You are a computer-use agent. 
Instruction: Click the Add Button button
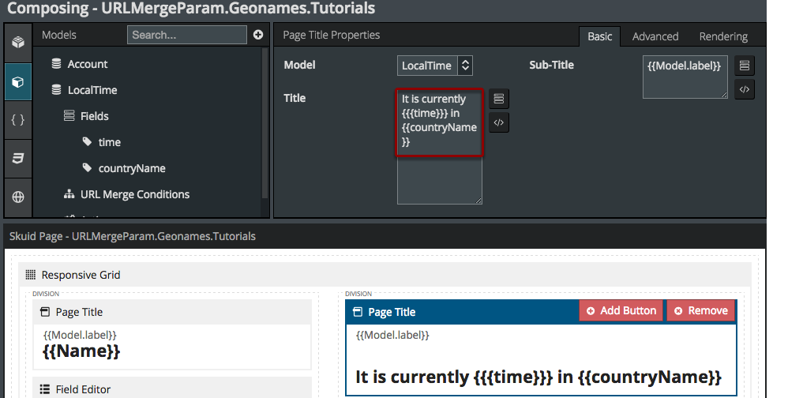621,311
